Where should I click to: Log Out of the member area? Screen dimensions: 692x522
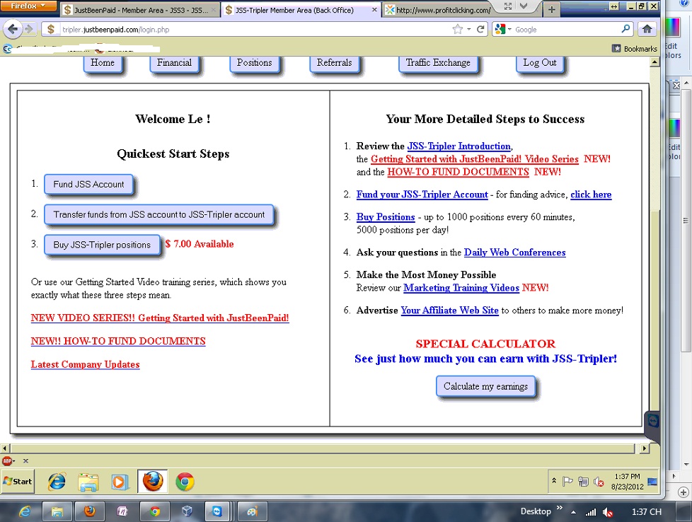[x=540, y=63]
